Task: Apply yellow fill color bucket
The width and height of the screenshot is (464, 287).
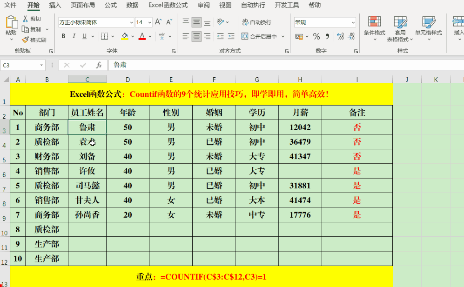Action: [125, 36]
